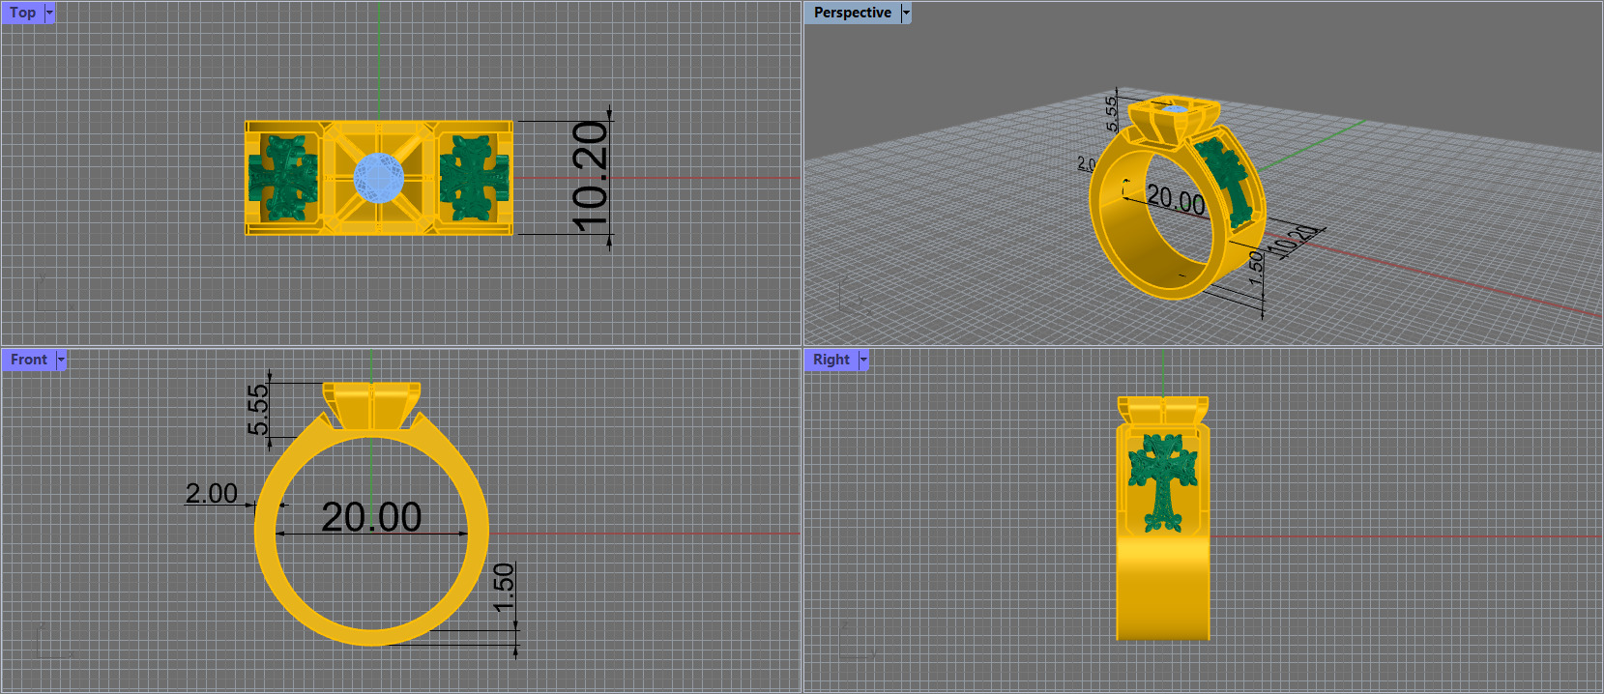This screenshot has width=1604, height=694.
Task: Select the left green cross in Top view
Action: [x=283, y=178]
